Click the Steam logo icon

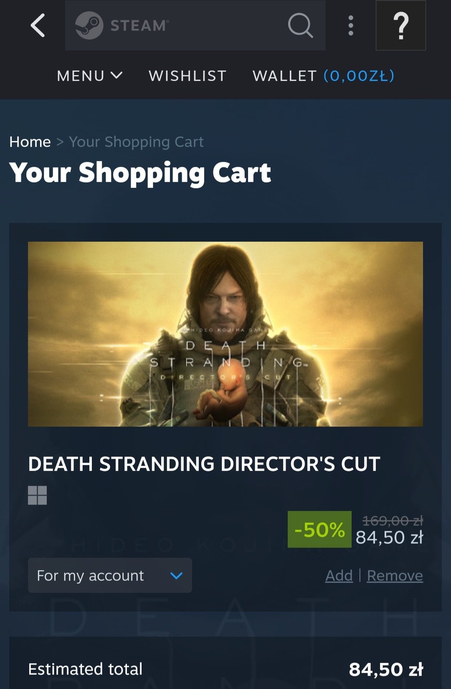click(x=89, y=25)
